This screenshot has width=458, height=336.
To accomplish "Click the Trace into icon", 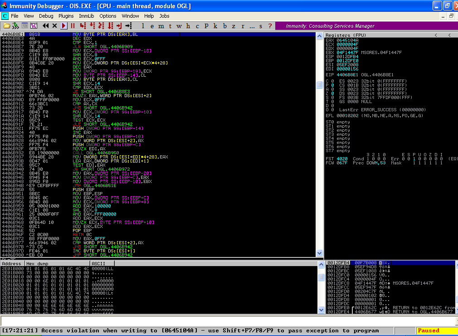I will (102, 26).
